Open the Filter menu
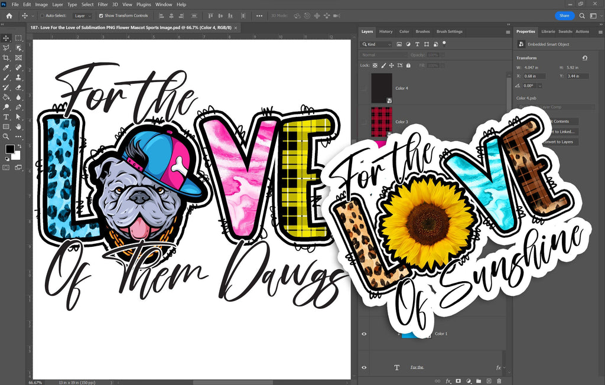This screenshot has width=605, height=385. coord(103,5)
